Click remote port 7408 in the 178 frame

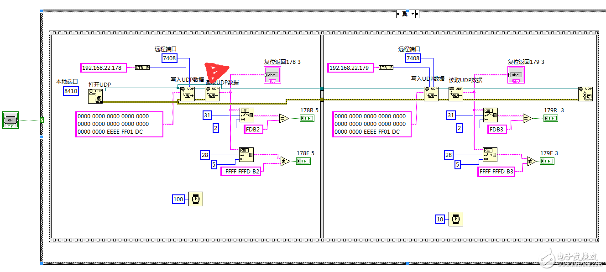click(169, 58)
